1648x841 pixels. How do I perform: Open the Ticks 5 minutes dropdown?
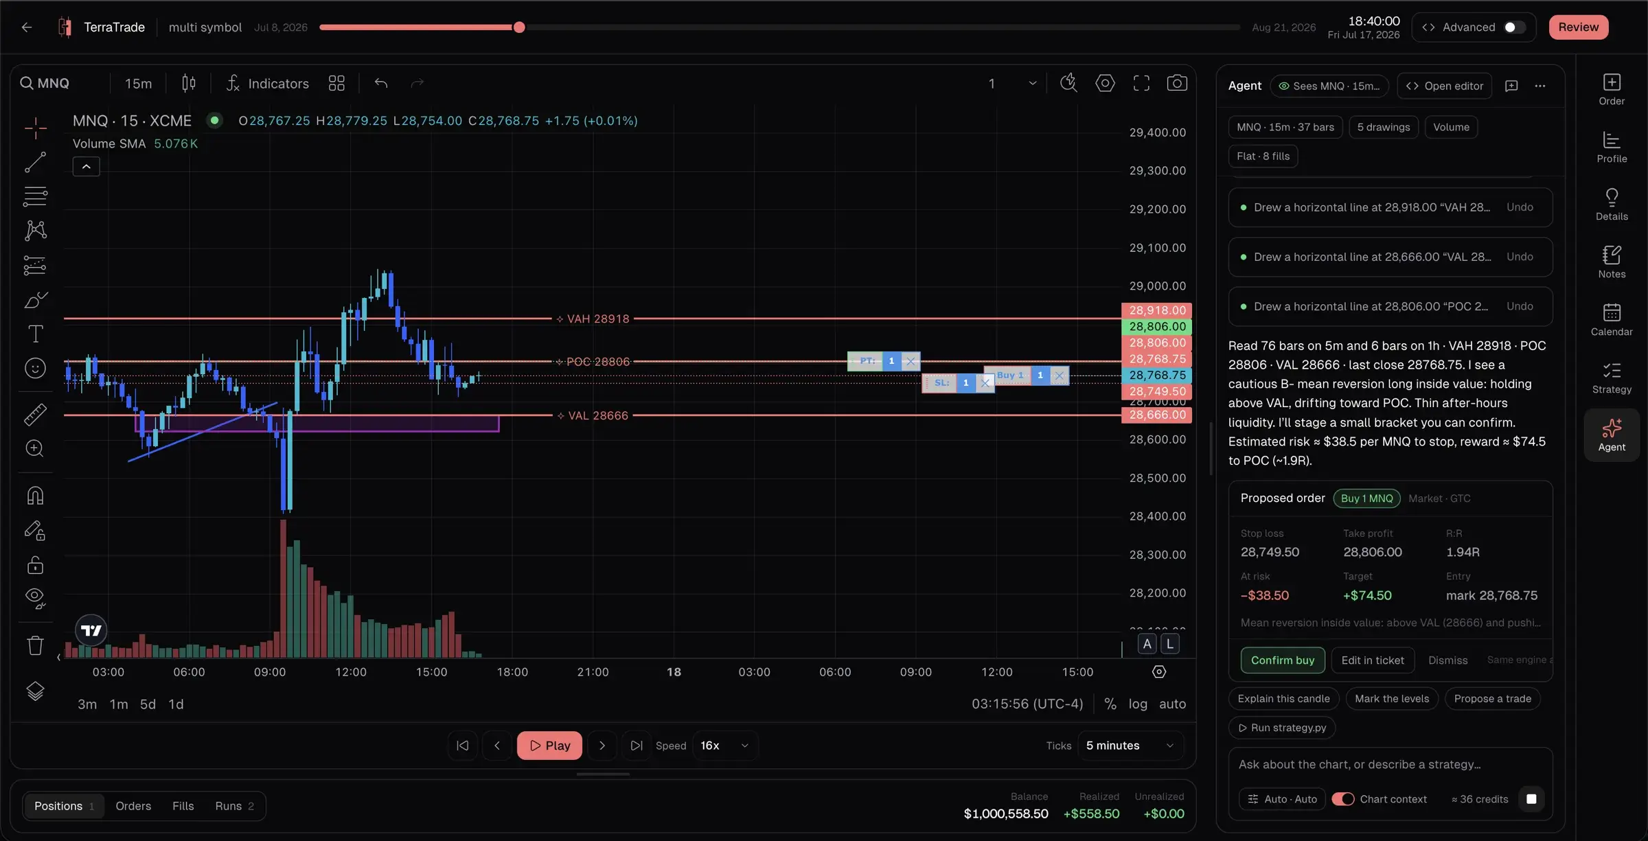tap(1130, 746)
